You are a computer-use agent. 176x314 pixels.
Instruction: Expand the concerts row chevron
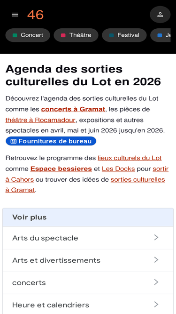(156, 282)
